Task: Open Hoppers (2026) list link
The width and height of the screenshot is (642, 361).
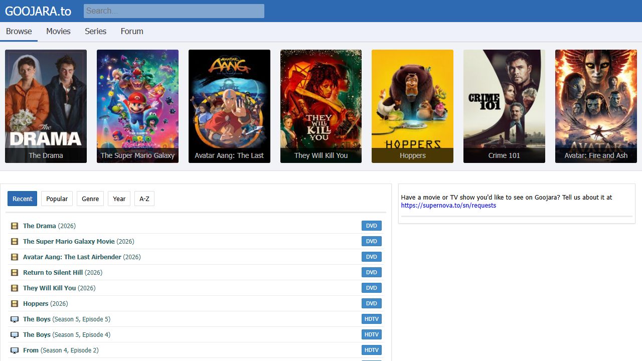Action: tap(45, 304)
